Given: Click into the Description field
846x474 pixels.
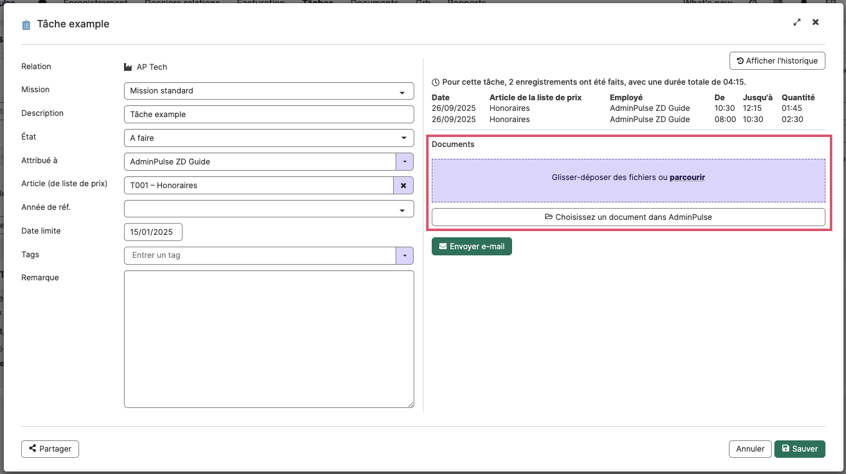Looking at the screenshot, I should click(x=269, y=115).
